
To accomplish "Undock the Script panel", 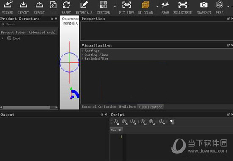I will point(228,115).
